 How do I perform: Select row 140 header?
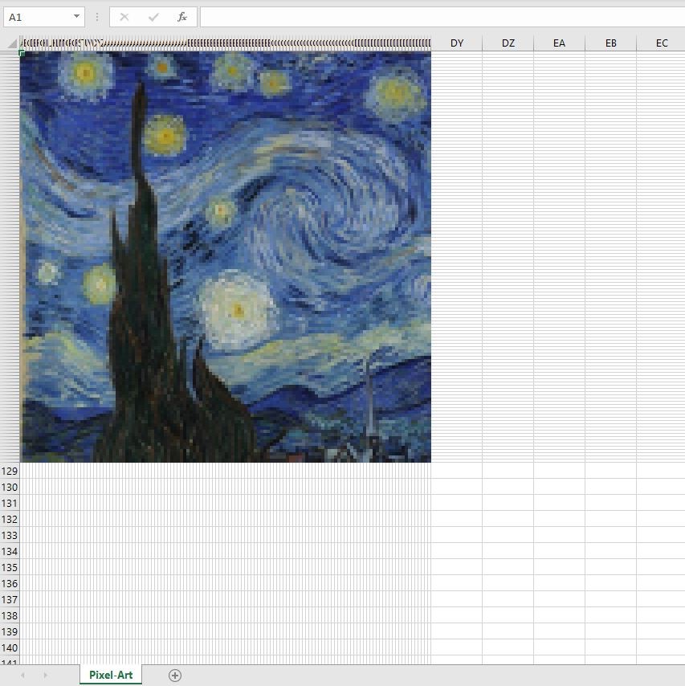10,647
